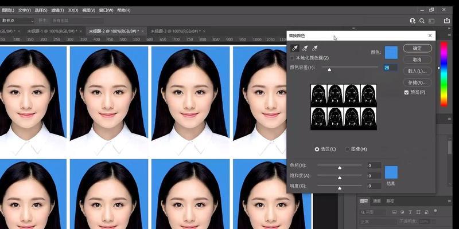Open the workspace switcher icon
This screenshot has height=229, width=459.
click(x=431, y=21)
